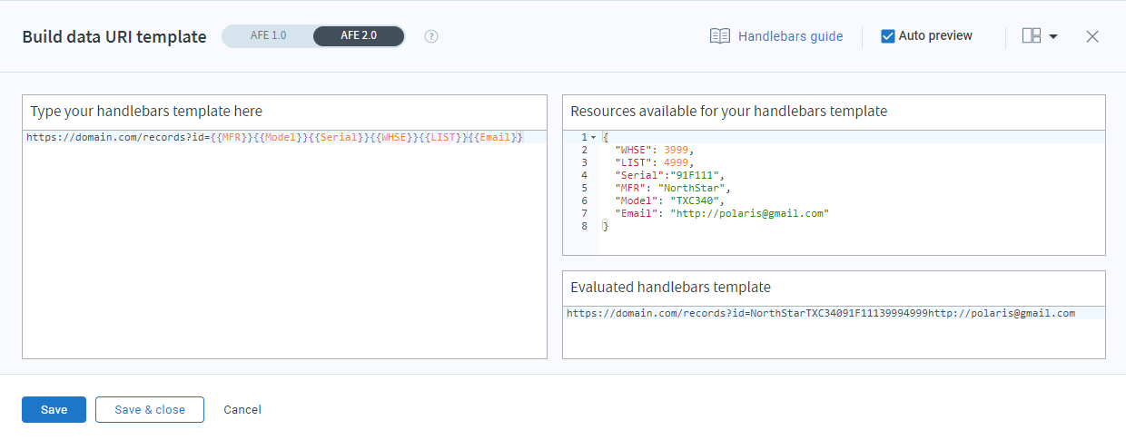Click the "Model" line in resources JSON
The width and height of the screenshot is (1126, 440).
pos(669,200)
